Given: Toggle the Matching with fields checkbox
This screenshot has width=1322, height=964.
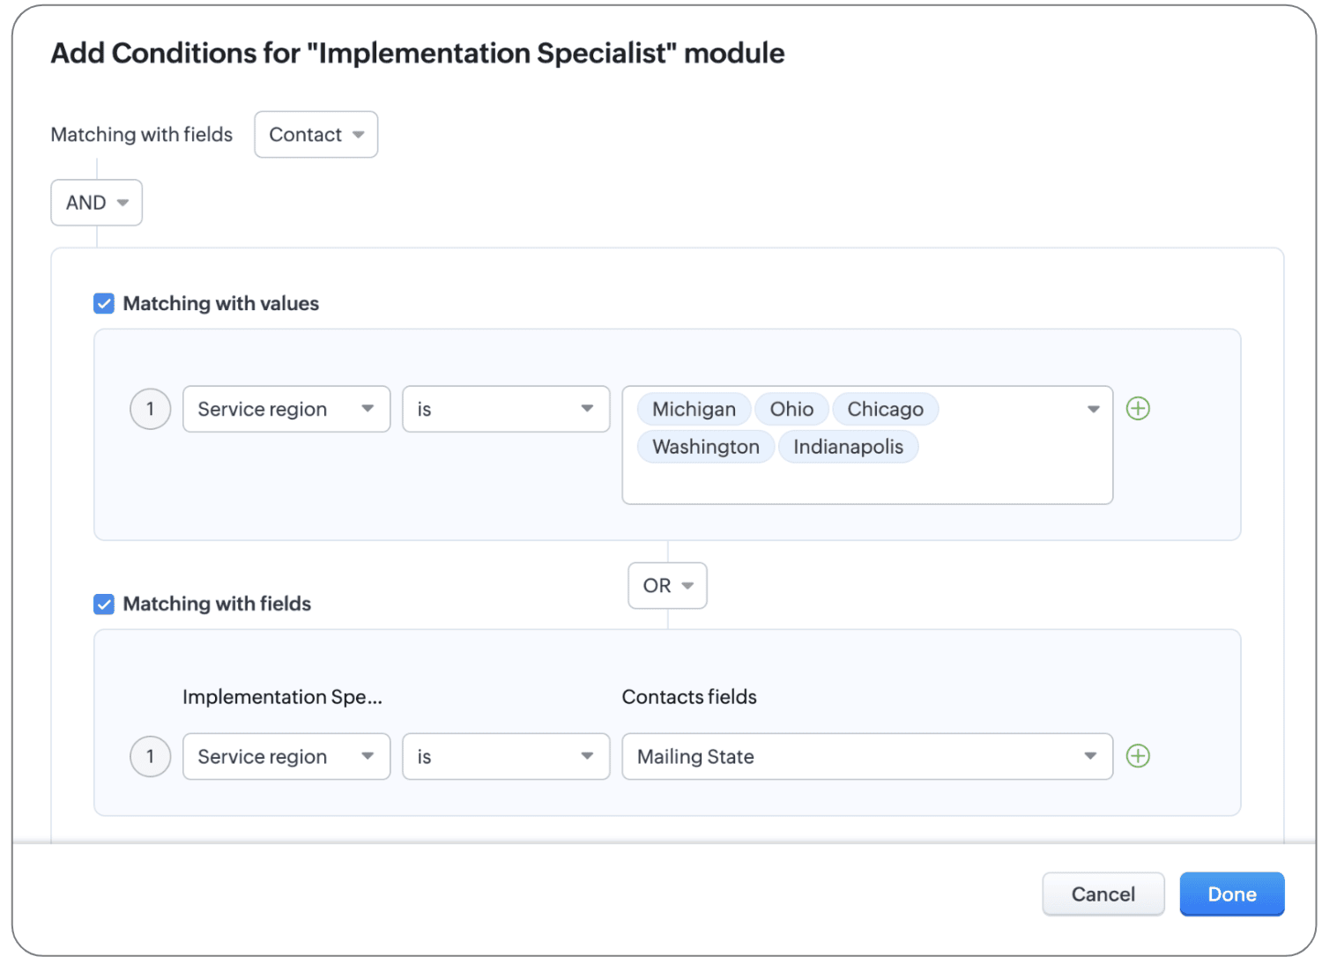Looking at the screenshot, I should [x=104, y=604].
